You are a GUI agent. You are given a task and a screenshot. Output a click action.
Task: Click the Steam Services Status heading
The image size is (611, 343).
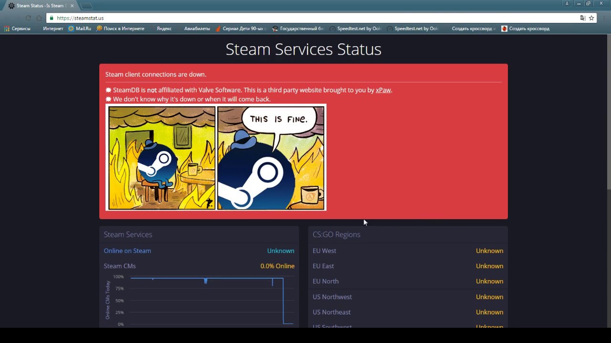(x=304, y=49)
